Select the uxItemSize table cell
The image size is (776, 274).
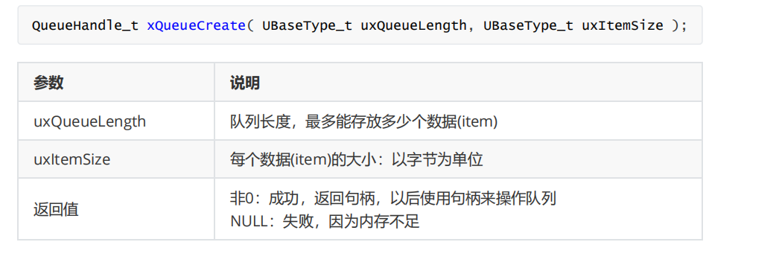pyautogui.click(x=116, y=159)
